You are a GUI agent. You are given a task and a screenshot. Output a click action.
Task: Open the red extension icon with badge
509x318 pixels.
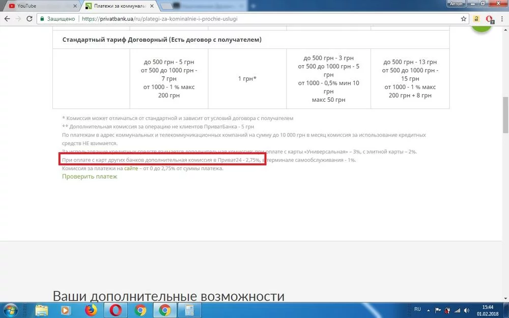click(489, 19)
